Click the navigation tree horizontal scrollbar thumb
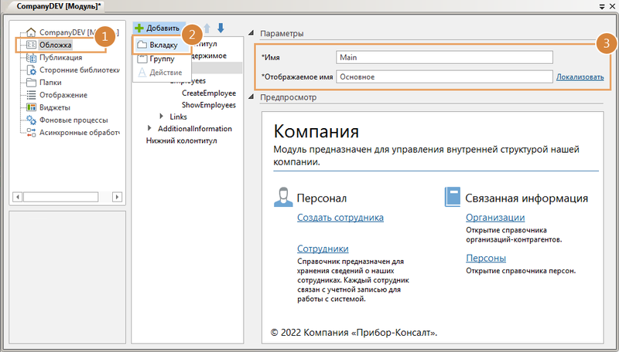This screenshot has height=352, width=619. pyautogui.click(x=61, y=197)
